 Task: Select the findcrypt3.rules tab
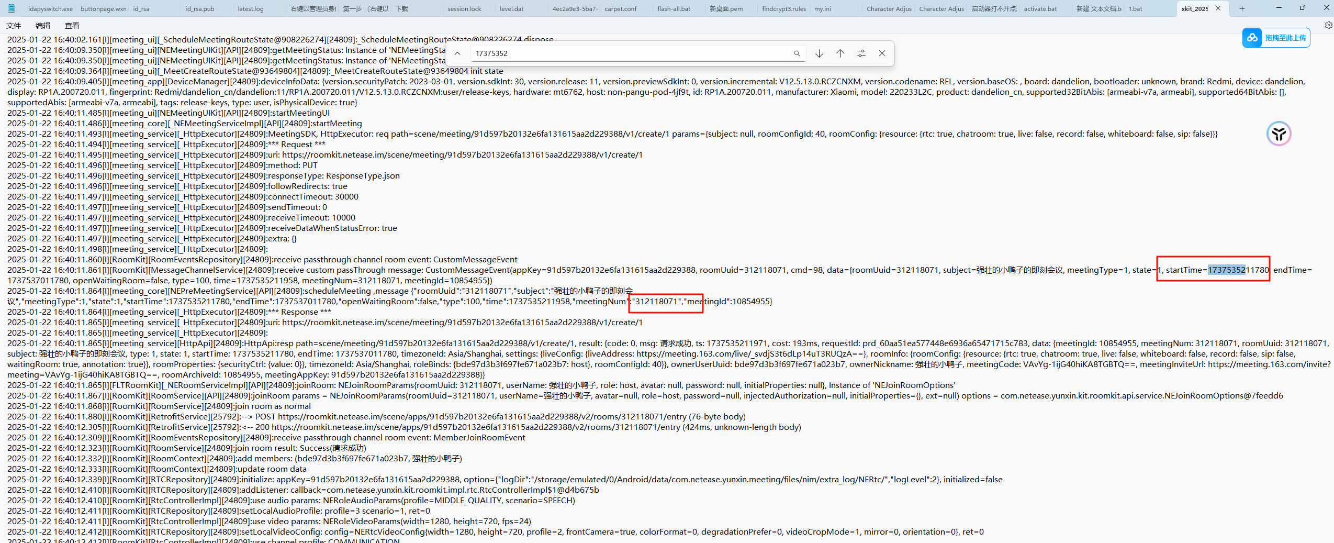783,9
